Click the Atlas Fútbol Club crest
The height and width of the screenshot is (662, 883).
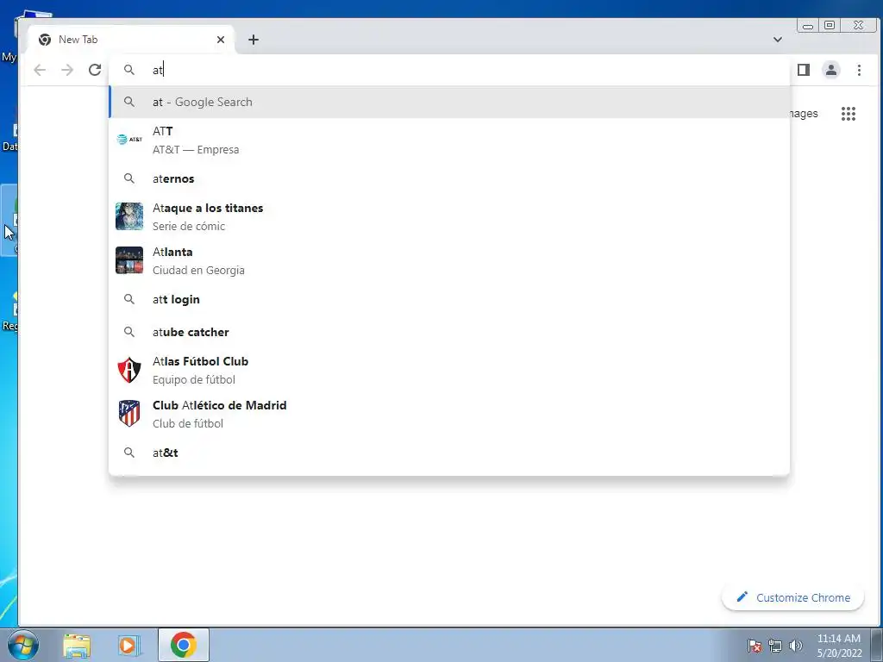(x=129, y=370)
